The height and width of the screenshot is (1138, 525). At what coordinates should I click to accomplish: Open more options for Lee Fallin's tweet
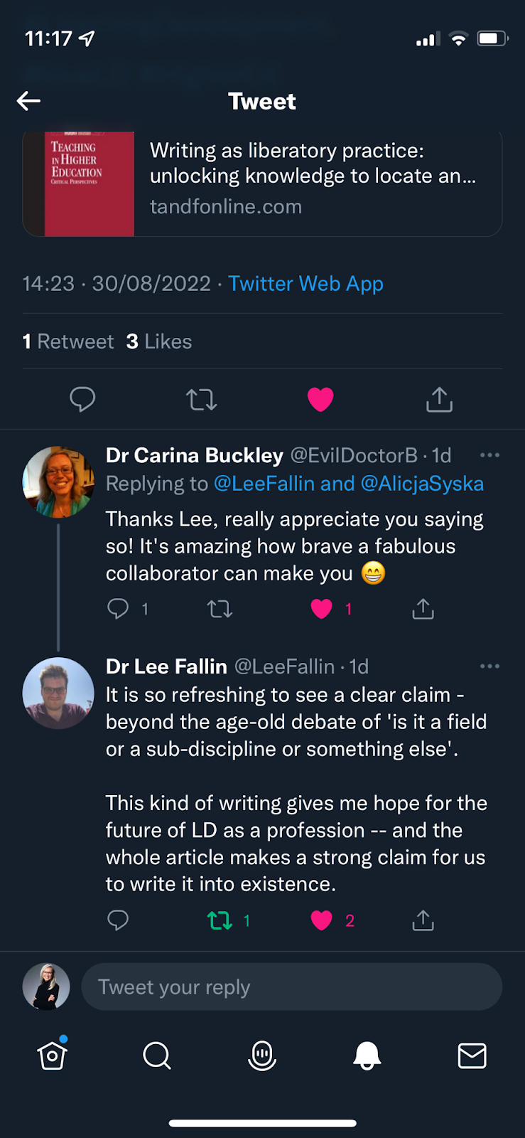pos(489,666)
